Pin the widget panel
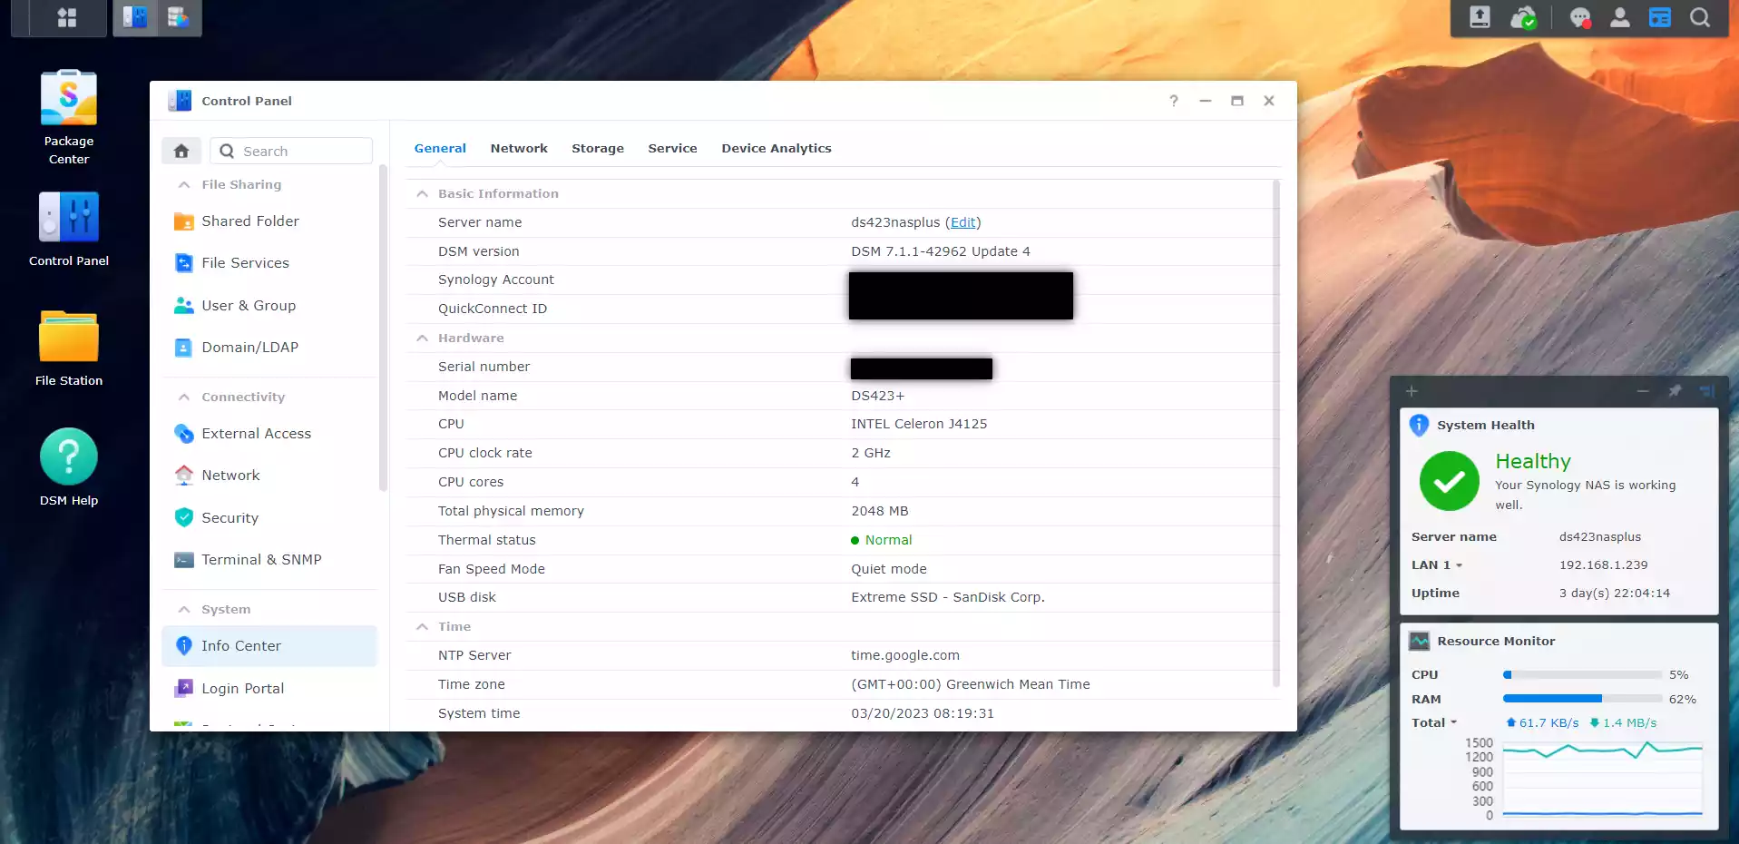The width and height of the screenshot is (1739, 844). (x=1675, y=391)
